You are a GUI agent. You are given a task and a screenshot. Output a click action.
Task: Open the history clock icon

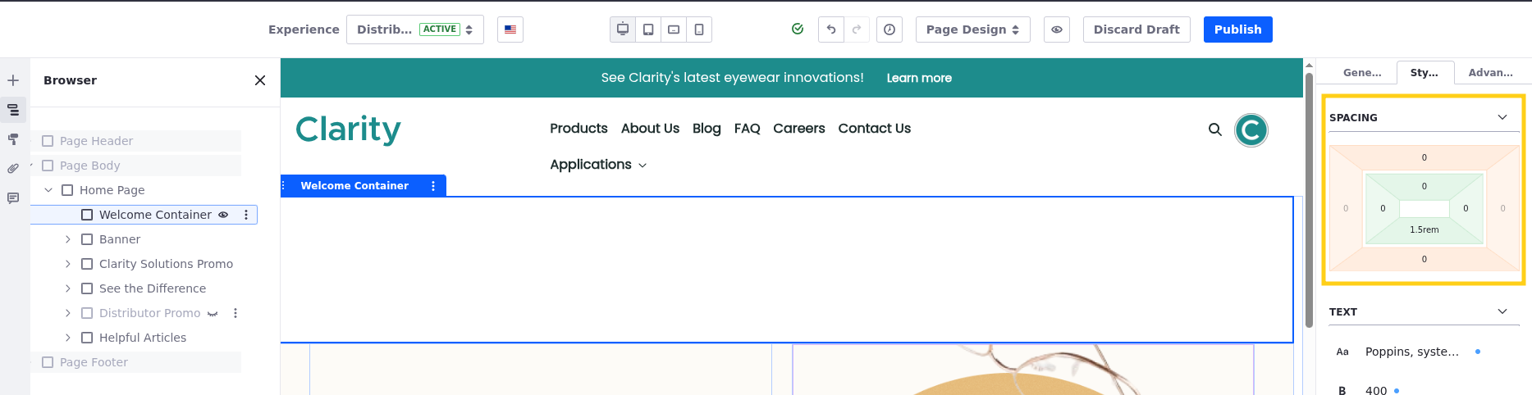point(889,30)
